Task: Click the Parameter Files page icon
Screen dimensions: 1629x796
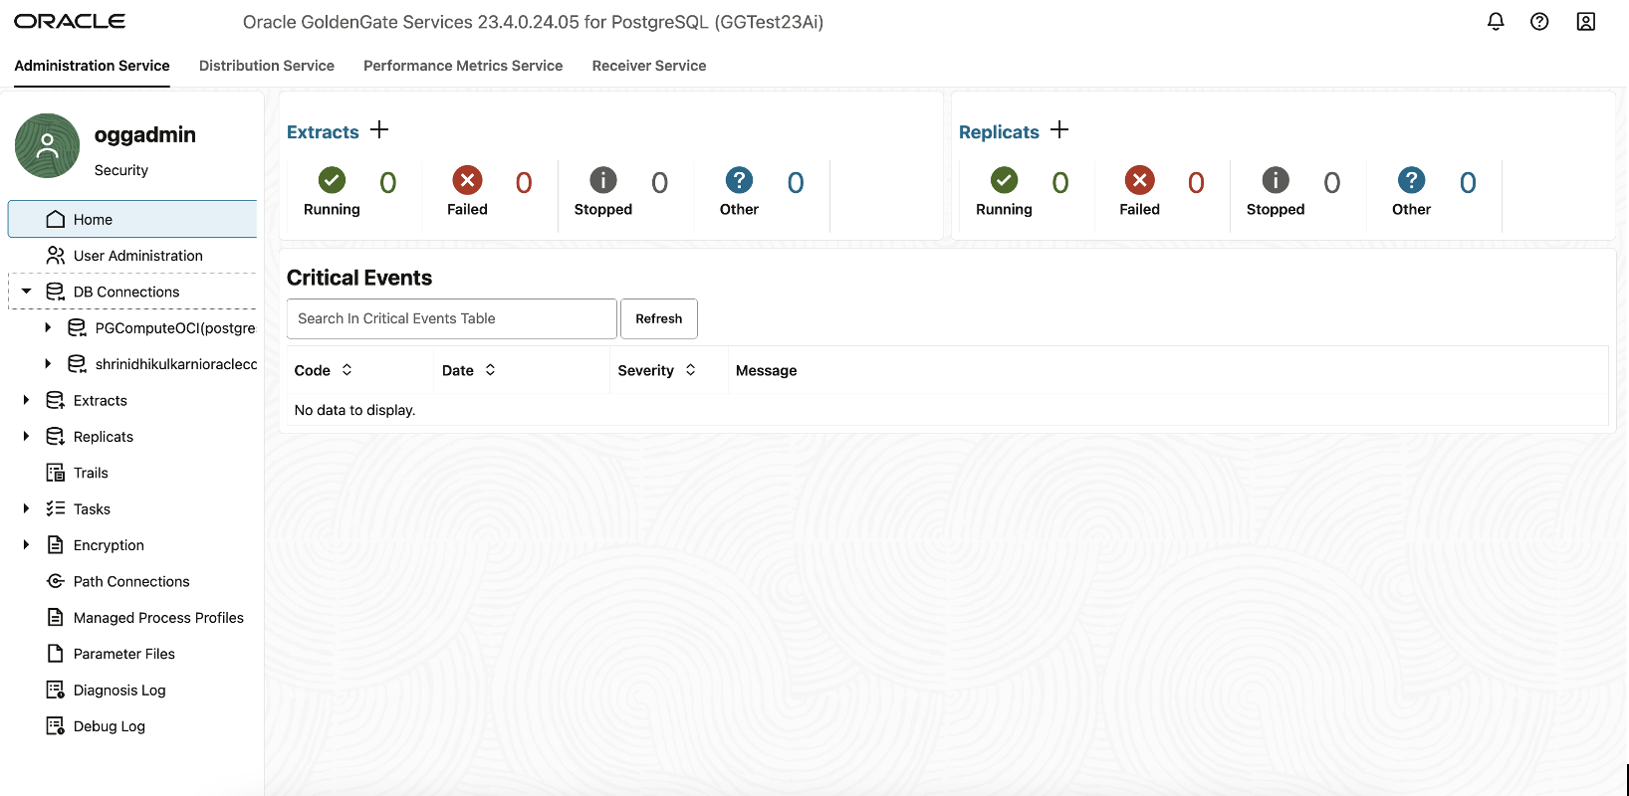Action: [56, 654]
